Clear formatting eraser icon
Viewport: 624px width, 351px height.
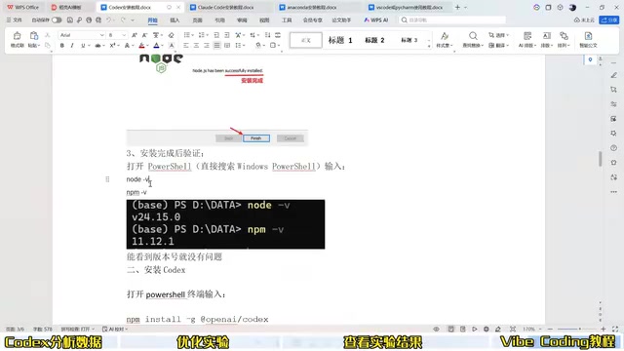(172, 35)
